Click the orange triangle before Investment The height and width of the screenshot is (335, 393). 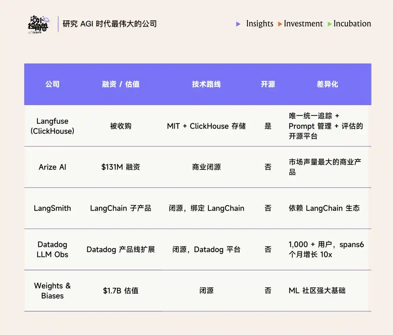pos(280,24)
